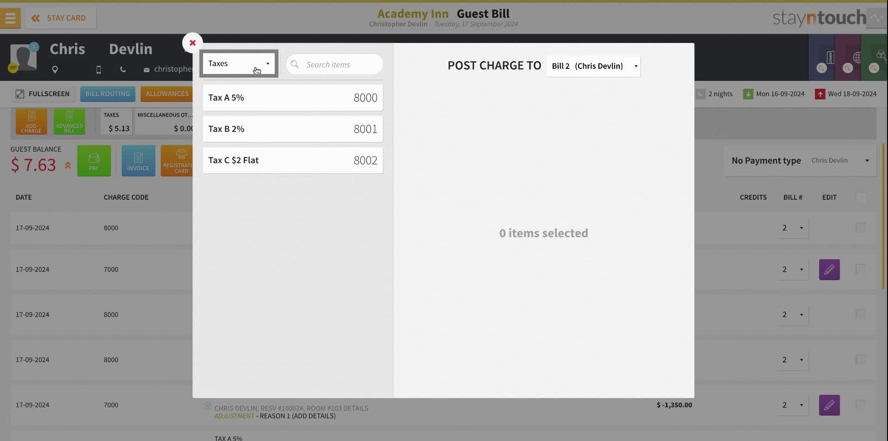Click the 2 nights moon icon
Image resolution: width=888 pixels, height=441 pixels.
pyautogui.click(x=701, y=94)
